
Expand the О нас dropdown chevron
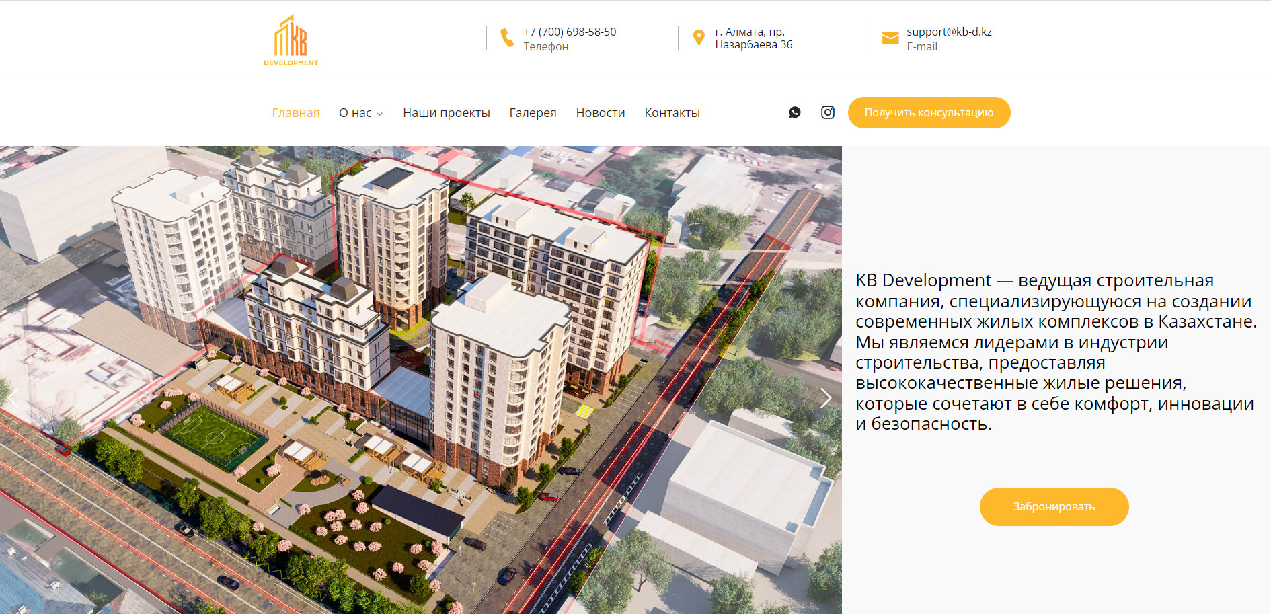[x=379, y=114]
